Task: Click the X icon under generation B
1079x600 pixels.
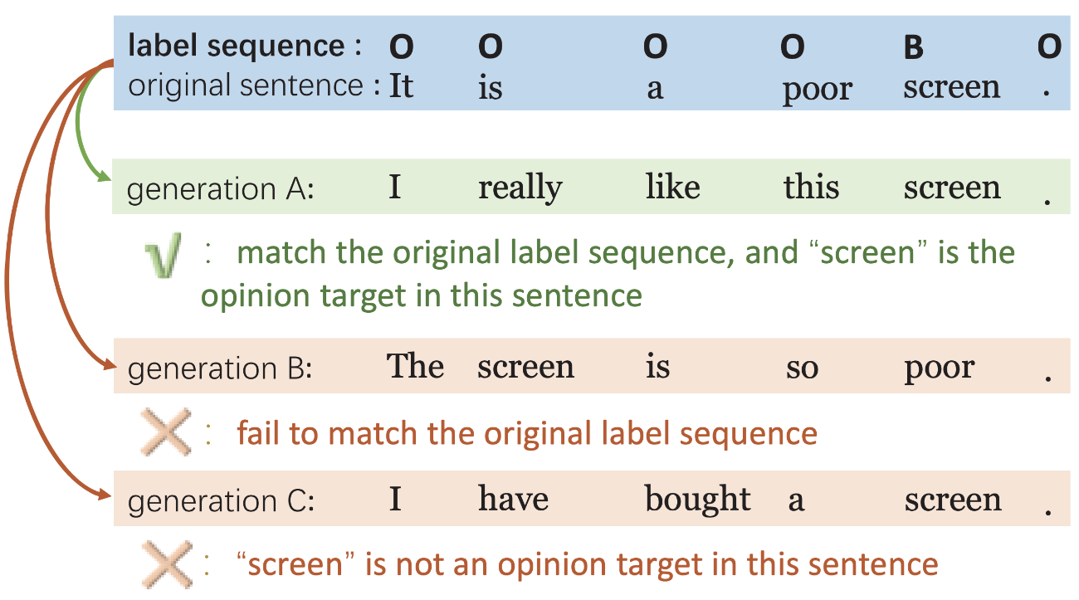Action: tap(165, 432)
